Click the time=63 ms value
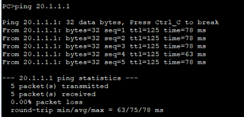Viewport: 244px width, 117px height. [x=185, y=54]
